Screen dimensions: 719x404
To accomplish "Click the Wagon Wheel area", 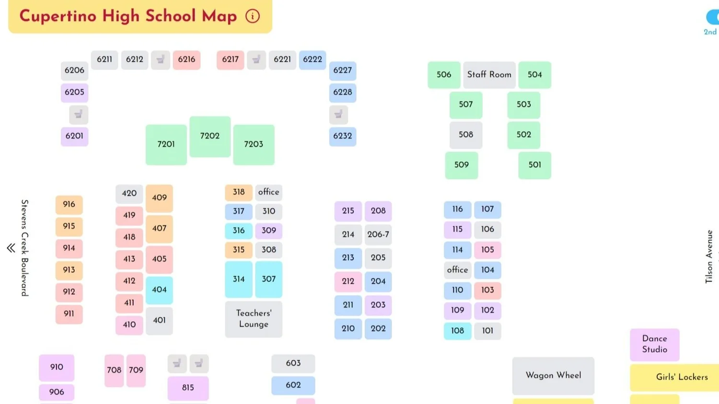I will click(x=553, y=376).
